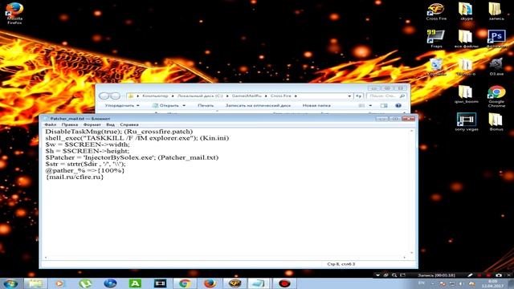This screenshot has height=289, width=514.
Task: Open the Файл menu in Notepad
Action: click(x=50, y=125)
